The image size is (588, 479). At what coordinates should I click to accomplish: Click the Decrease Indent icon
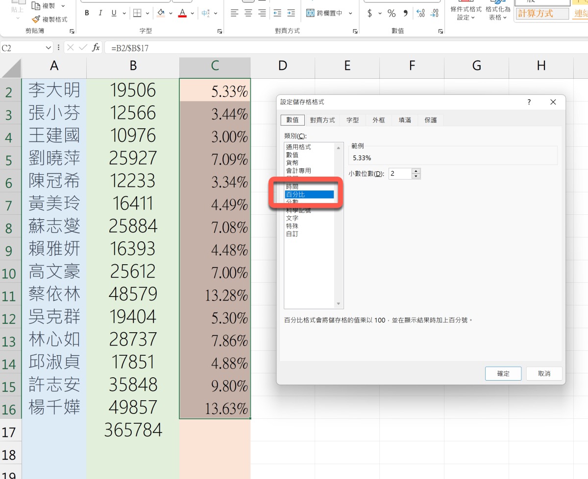click(277, 13)
